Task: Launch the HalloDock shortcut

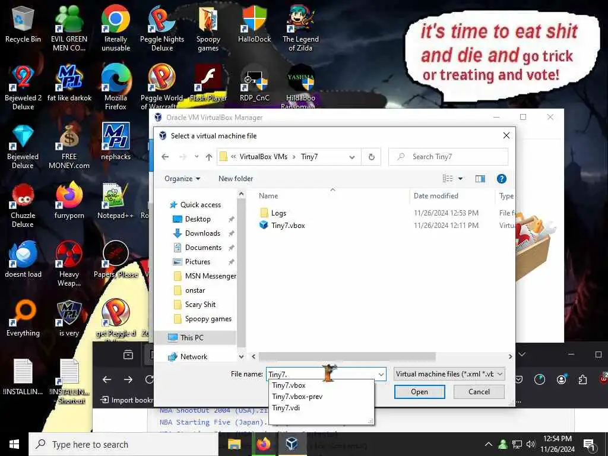Action: [x=254, y=24]
